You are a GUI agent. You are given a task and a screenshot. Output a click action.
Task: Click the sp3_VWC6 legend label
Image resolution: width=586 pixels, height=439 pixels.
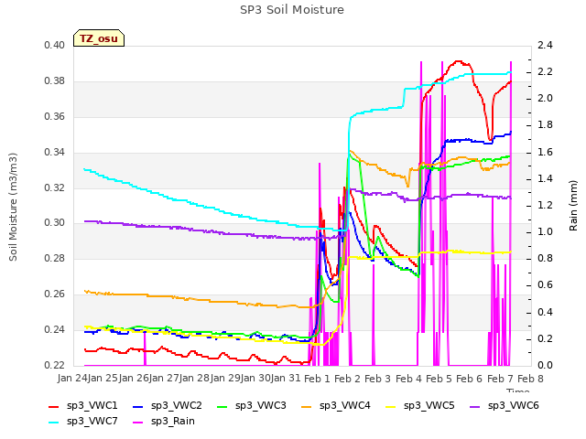pos(513,406)
